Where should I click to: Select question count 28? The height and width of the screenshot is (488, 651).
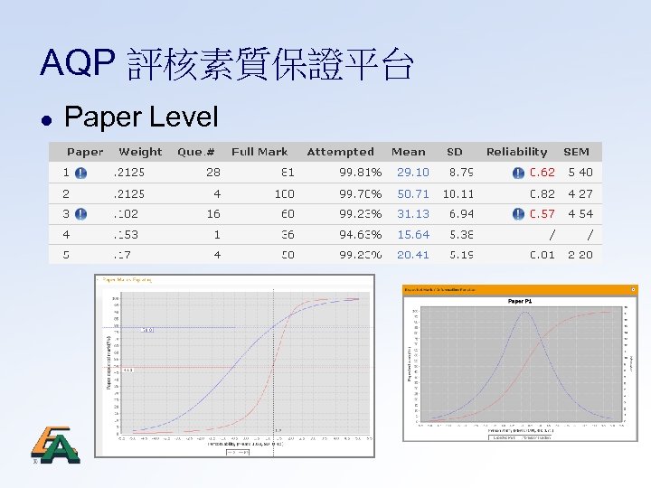(x=213, y=173)
